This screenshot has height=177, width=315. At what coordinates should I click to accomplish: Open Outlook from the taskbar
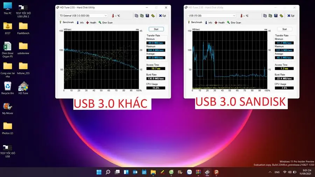(x=135, y=172)
